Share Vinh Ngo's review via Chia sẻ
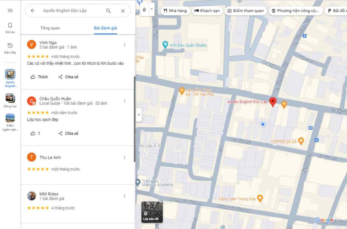347x229 pixels. click(x=68, y=77)
